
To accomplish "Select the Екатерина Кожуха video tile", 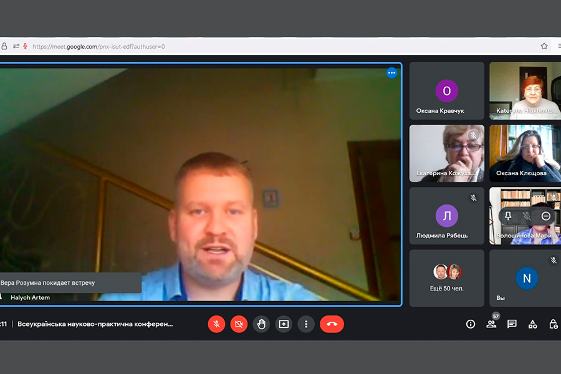I will tap(447, 153).
